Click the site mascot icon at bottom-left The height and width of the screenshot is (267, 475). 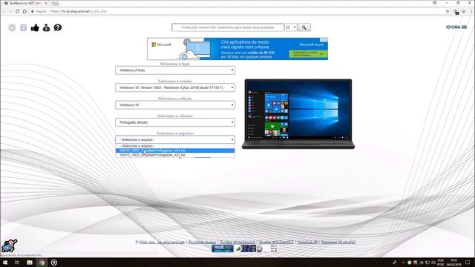(10, 245)
